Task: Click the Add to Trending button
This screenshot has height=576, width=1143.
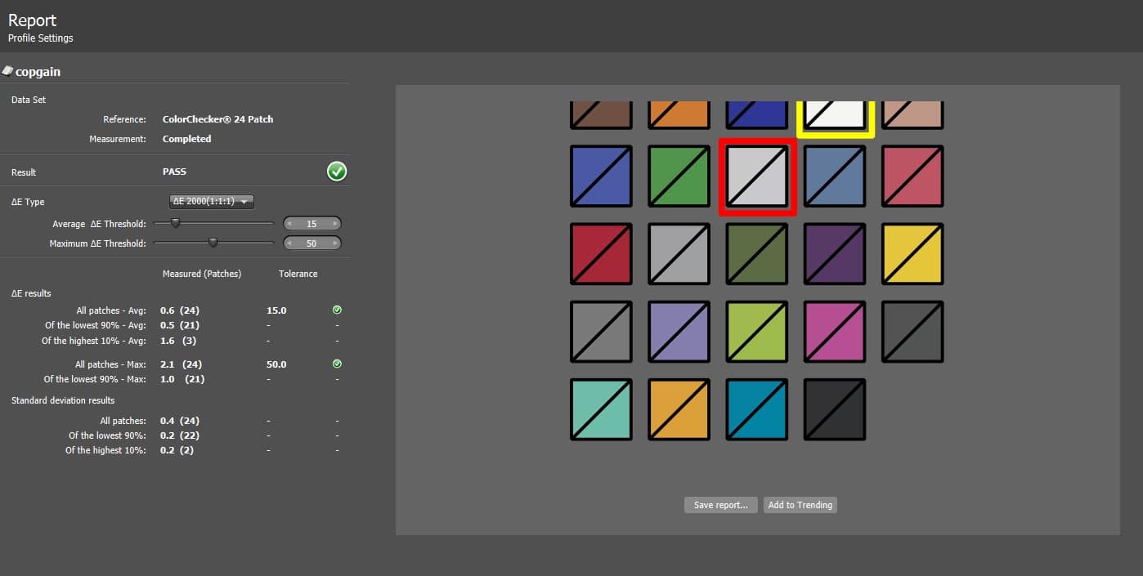Action: coord(800,505)
